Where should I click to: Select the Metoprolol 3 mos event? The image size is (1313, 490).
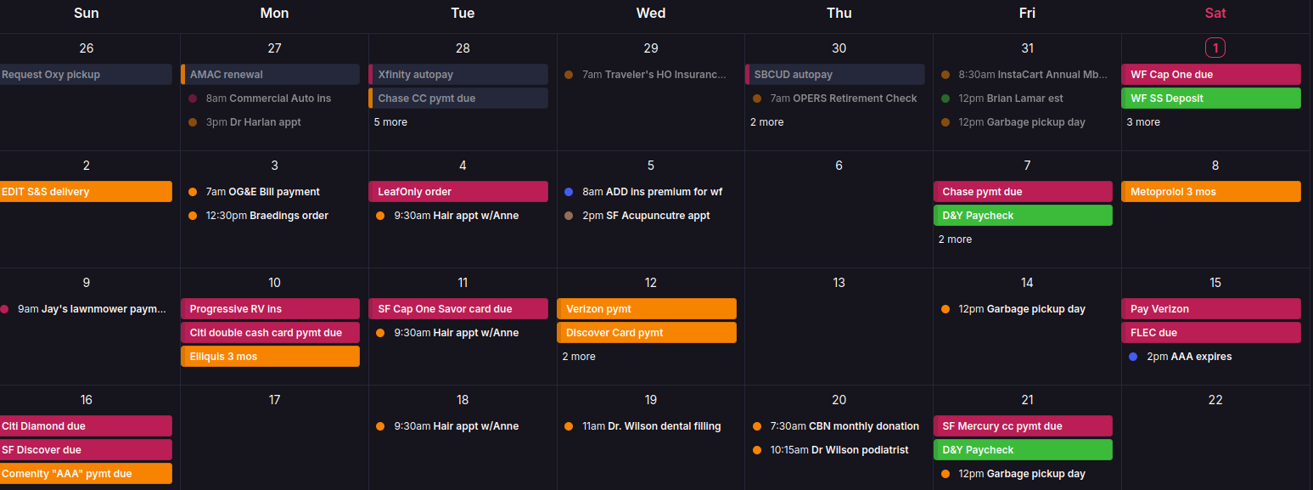pyautogui.click(x=1211, y=192)
